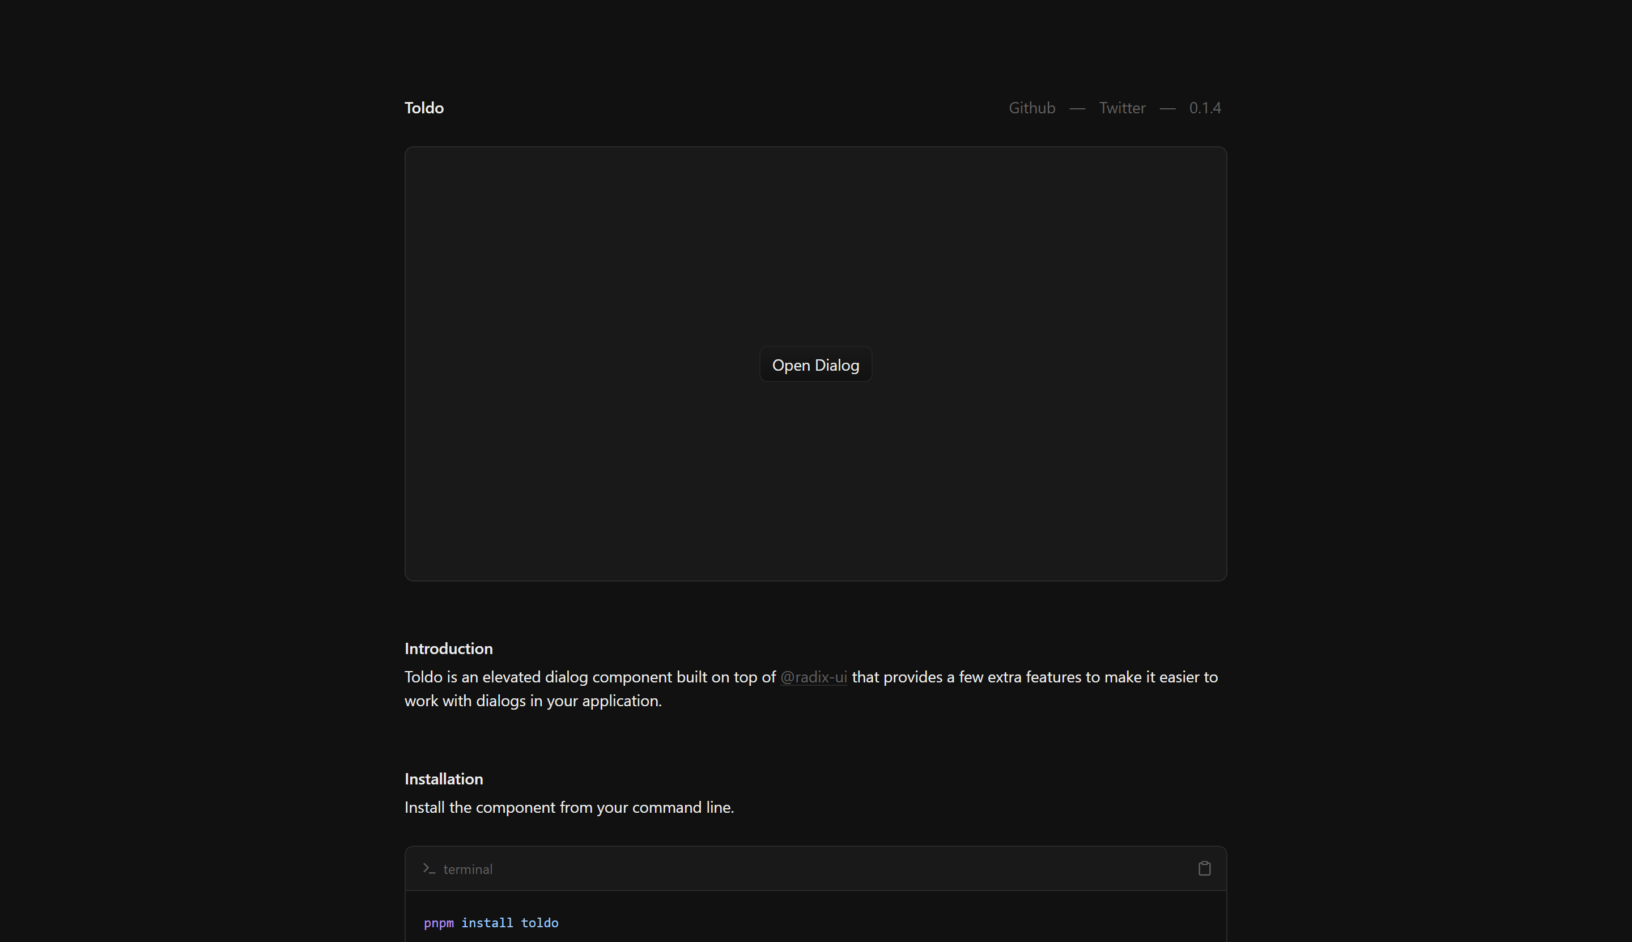
Task: Click the Introduction heading
Action: pyautogui.click(x=448, y=648)
